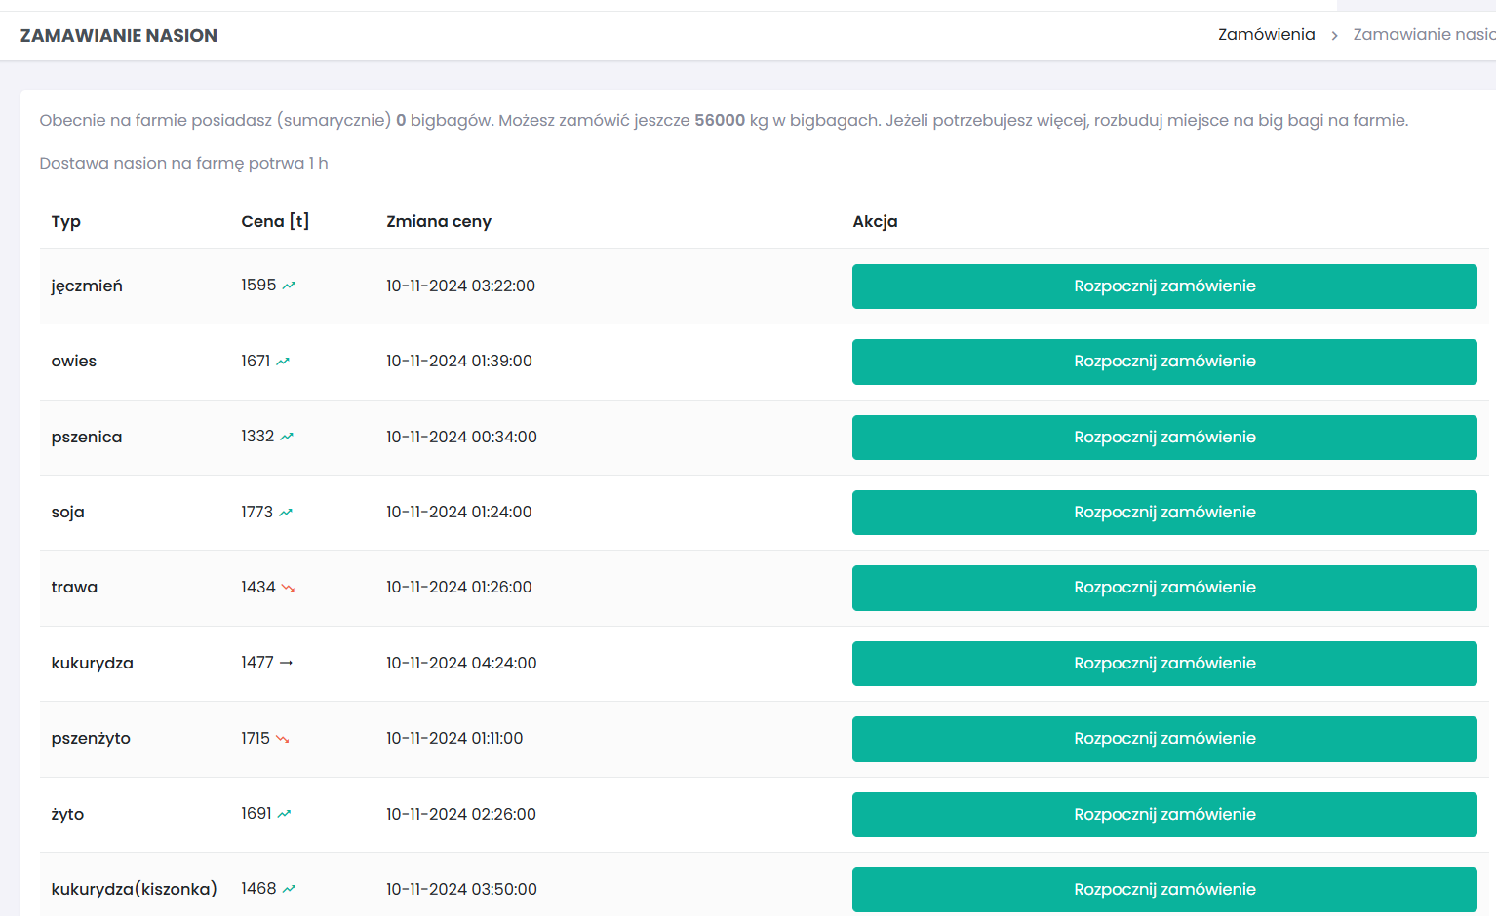
Task: Open the Zamówienia breadcrumb link
Action: click(1266, 35)
